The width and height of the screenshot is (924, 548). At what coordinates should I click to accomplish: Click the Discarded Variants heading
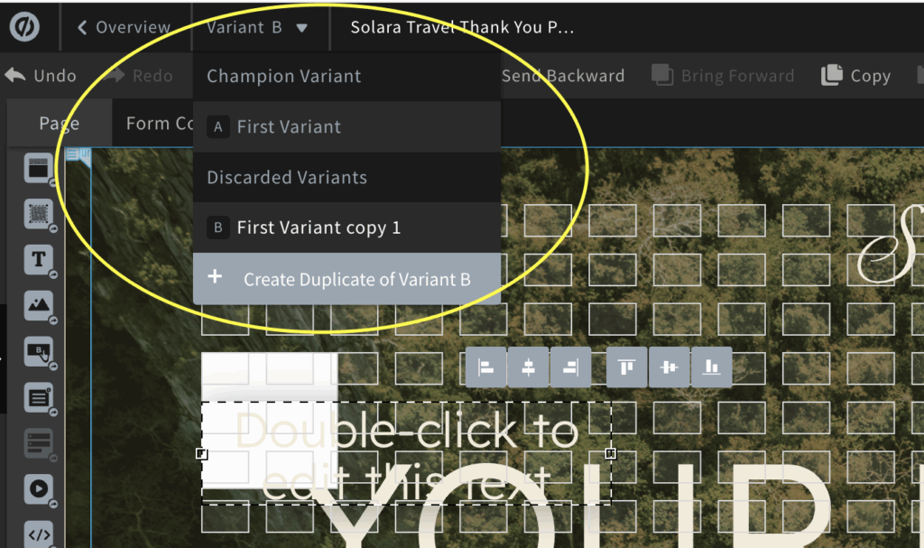[x=287, y=178]
